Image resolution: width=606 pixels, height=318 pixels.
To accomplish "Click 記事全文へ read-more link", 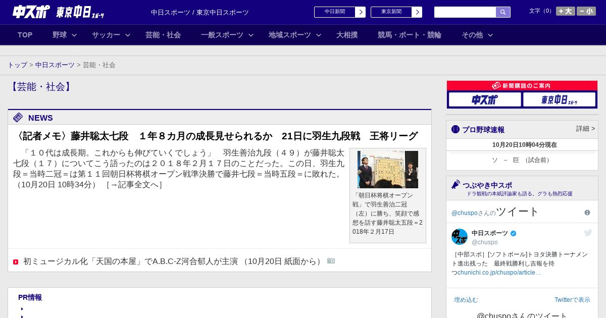I will click(134, 185).
